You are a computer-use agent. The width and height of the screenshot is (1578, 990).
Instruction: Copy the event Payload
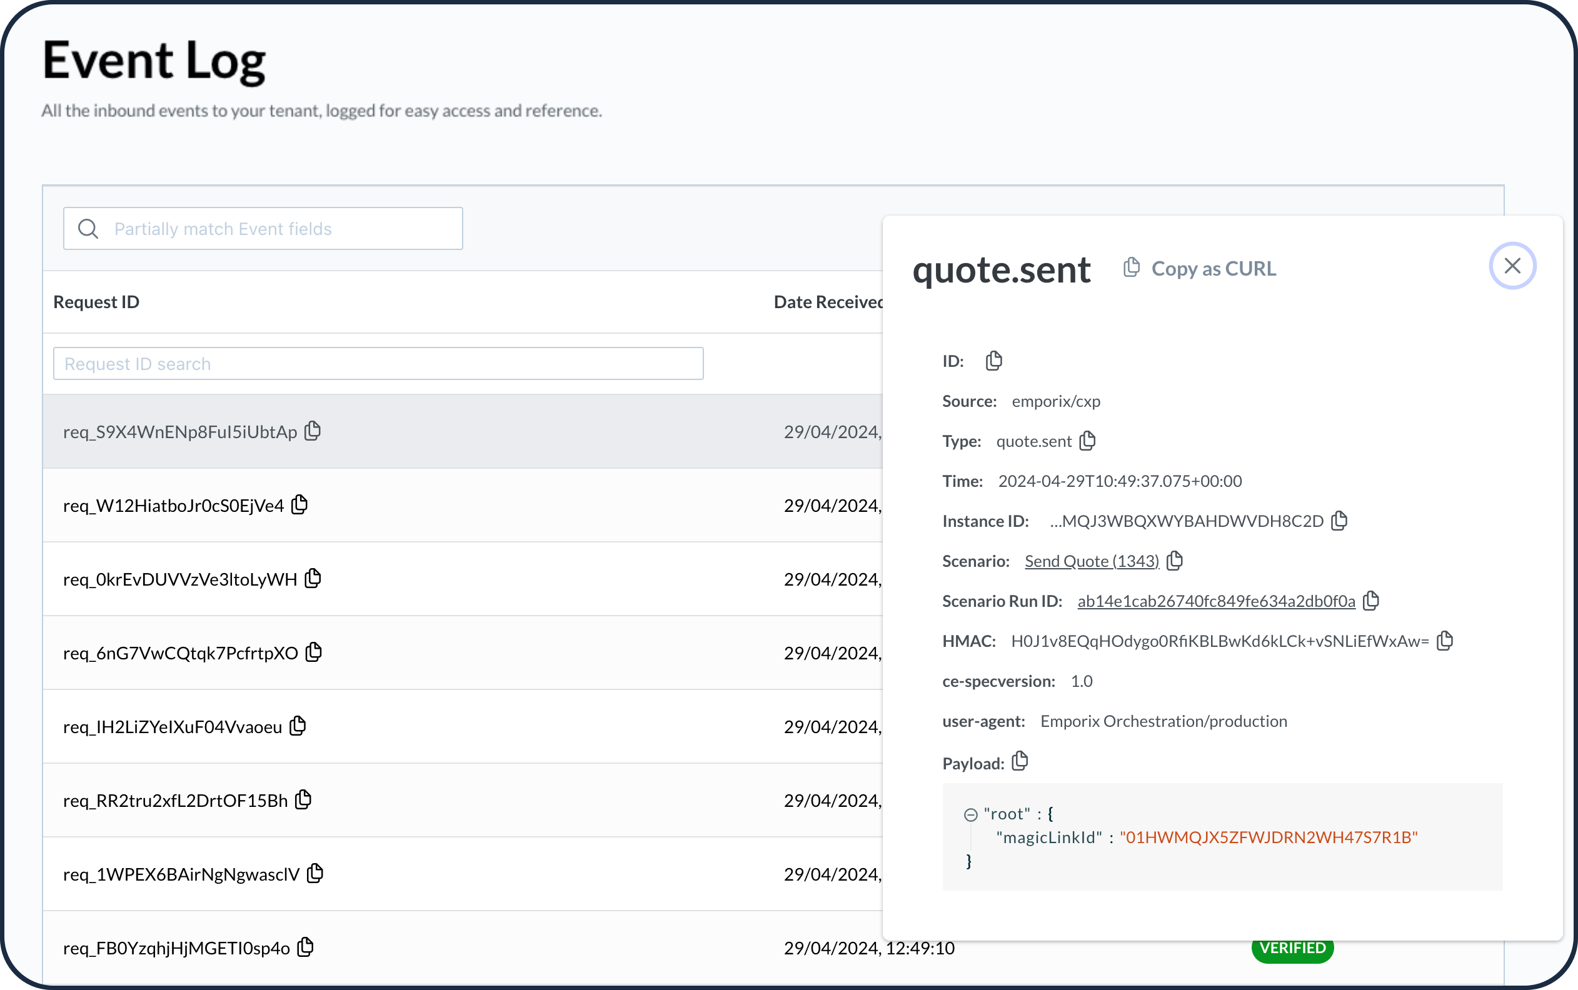coord(1020,761)
